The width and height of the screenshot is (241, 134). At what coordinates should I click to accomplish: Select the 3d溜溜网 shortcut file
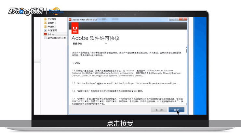click(52, 30)
